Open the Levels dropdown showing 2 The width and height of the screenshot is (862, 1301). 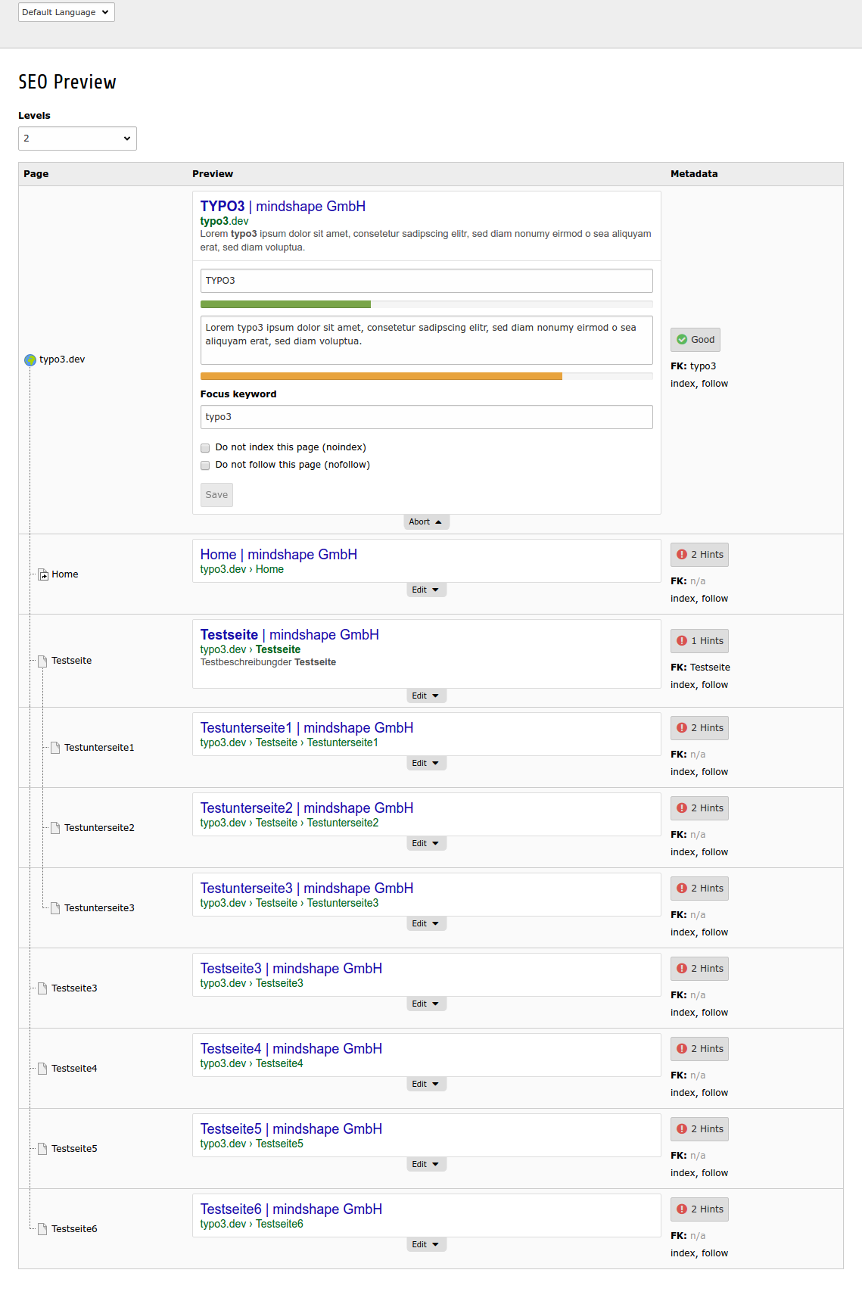(x=77, y=139)
